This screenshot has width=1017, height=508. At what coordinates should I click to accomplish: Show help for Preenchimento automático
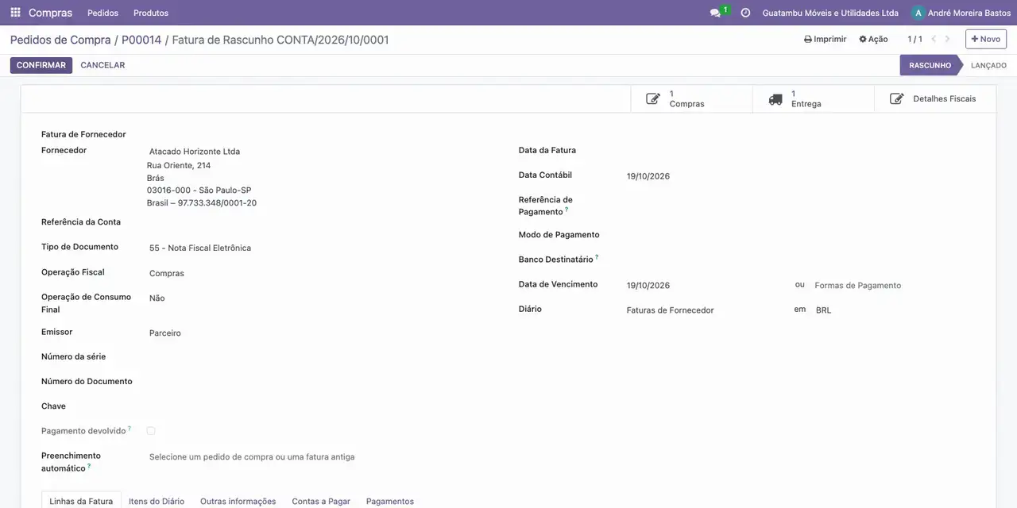[89, 466]
